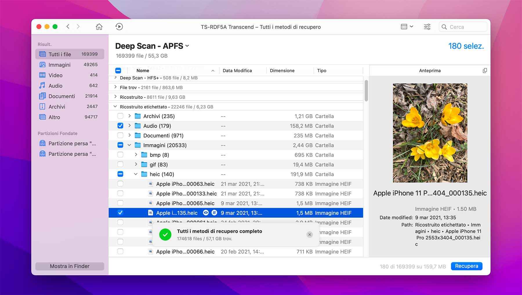Collapse the Immagini (20533) folder
The width and height of the screenshot is (522, 295).
[x=129, y=145]
